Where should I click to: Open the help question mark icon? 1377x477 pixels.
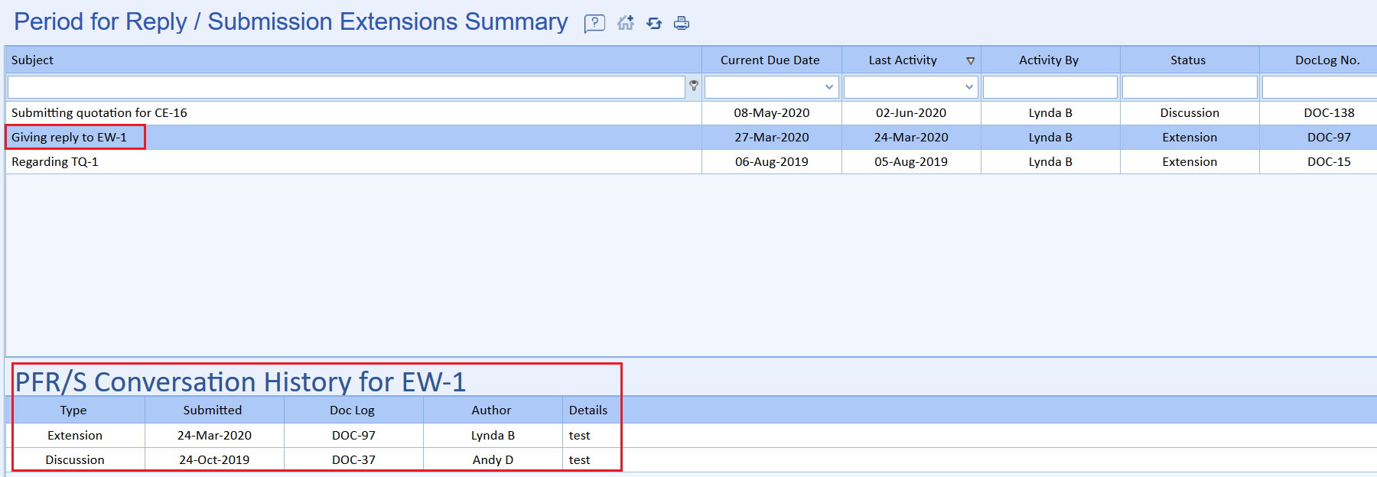click(x=594, y=24)
